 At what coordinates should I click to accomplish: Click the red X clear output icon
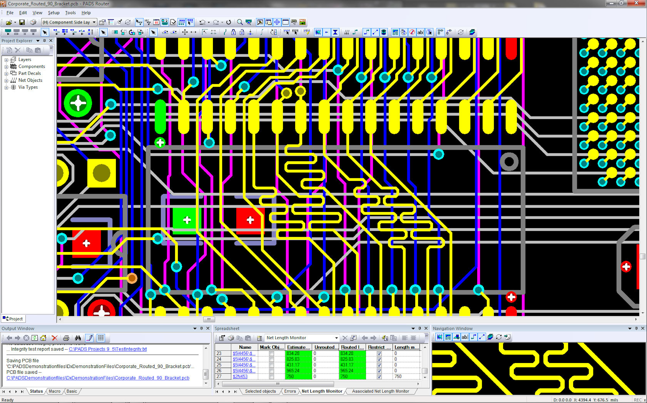(x=55, y=338)
